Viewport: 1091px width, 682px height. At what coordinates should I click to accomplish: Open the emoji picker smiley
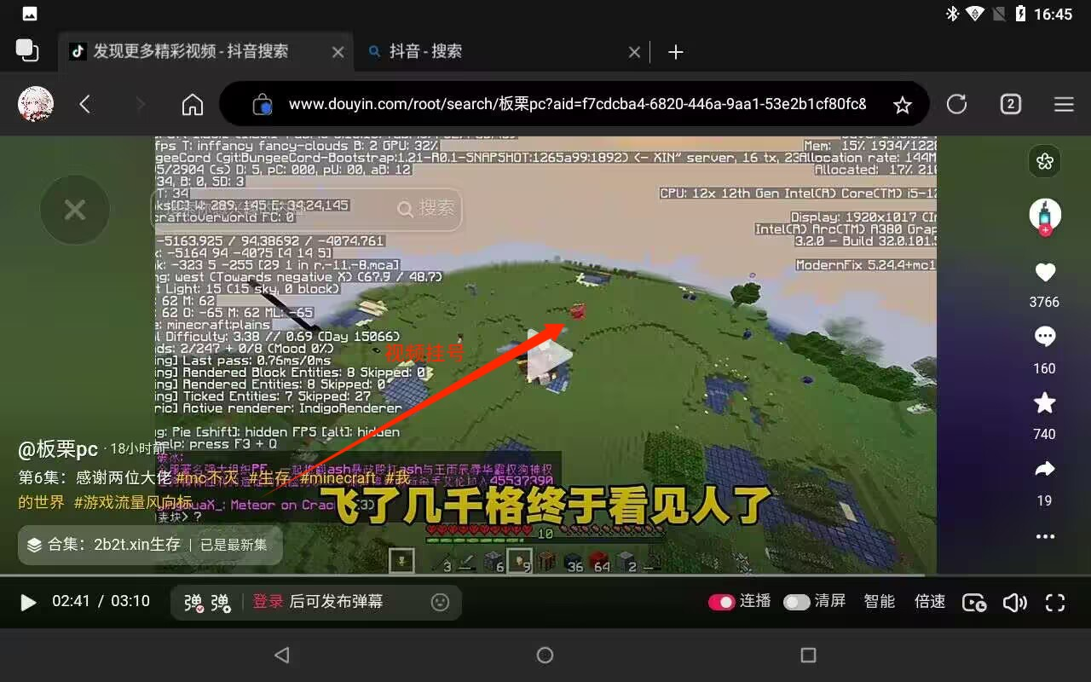point(440,602)
